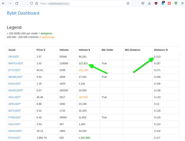Screen dimensions: 185x141
Task: Open the Pocket save icon
Action: coord(143,3)
